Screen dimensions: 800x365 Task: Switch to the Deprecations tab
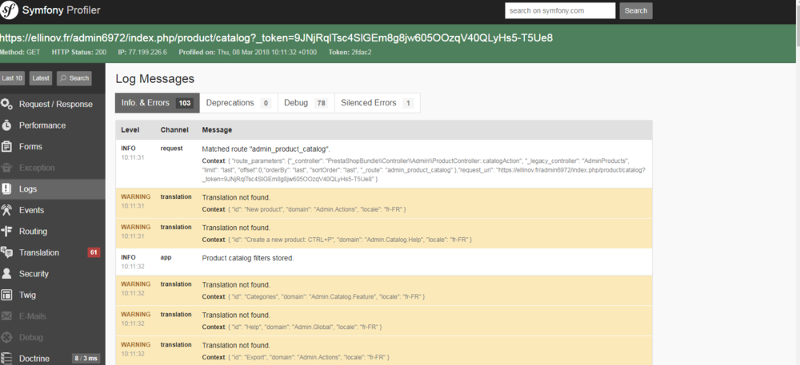[238, 103]
